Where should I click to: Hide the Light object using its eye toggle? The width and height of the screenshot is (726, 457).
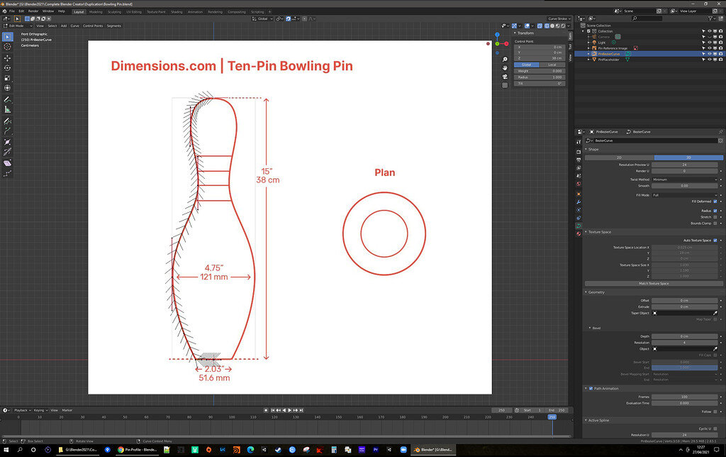710,42
